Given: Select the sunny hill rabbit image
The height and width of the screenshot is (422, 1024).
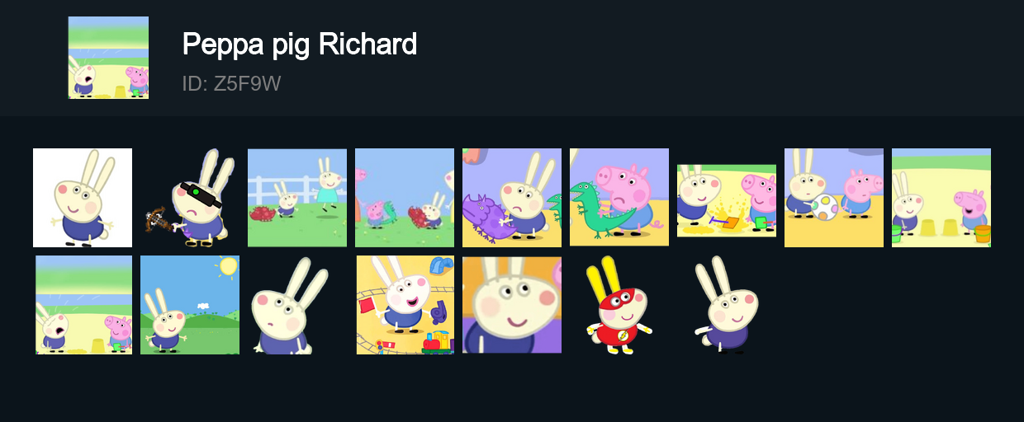Looking at the screenshot, I should (190, 305).
